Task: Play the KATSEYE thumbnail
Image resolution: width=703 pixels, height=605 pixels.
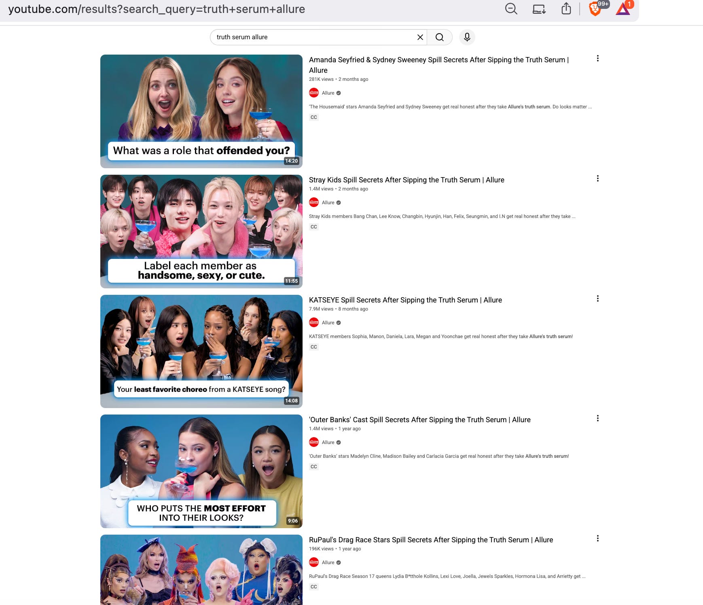Action: (x=201, y=351)
